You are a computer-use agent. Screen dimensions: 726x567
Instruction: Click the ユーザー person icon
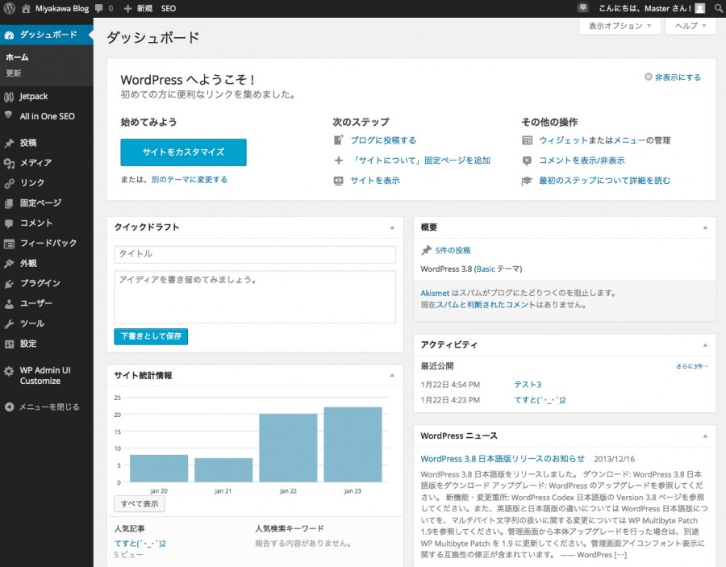click(9, 303)
